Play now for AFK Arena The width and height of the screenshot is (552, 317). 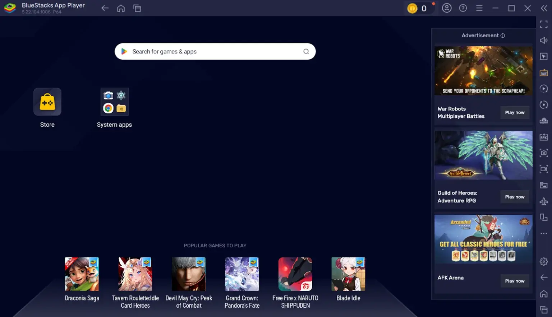[x=515, y=281]
